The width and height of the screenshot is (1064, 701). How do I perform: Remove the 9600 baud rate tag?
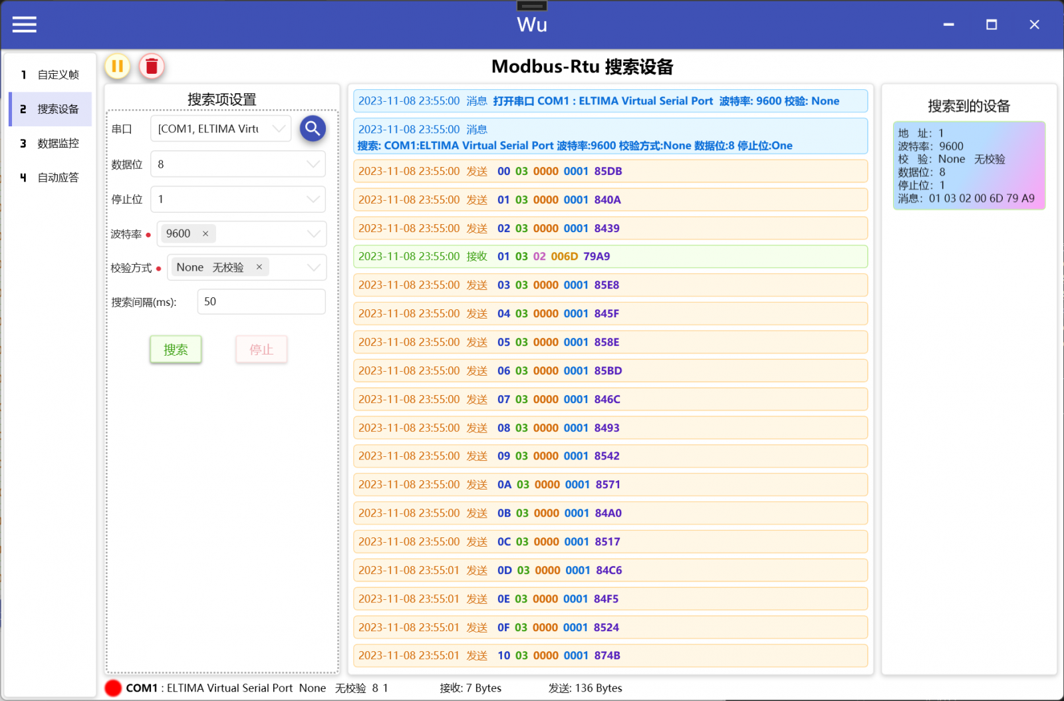tap(205, 233)
